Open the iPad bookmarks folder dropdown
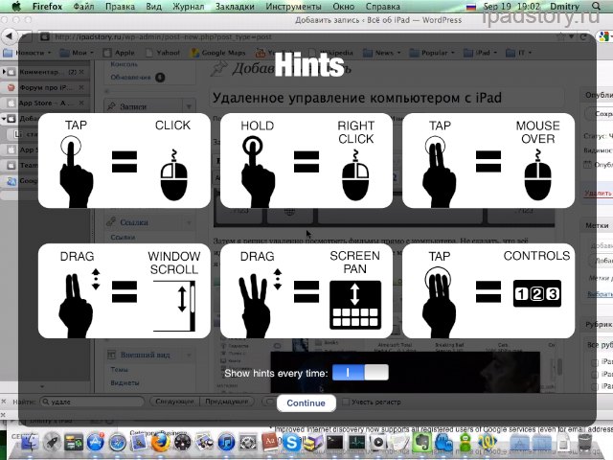Screen dimensions: 613x460 pos(480,53)
